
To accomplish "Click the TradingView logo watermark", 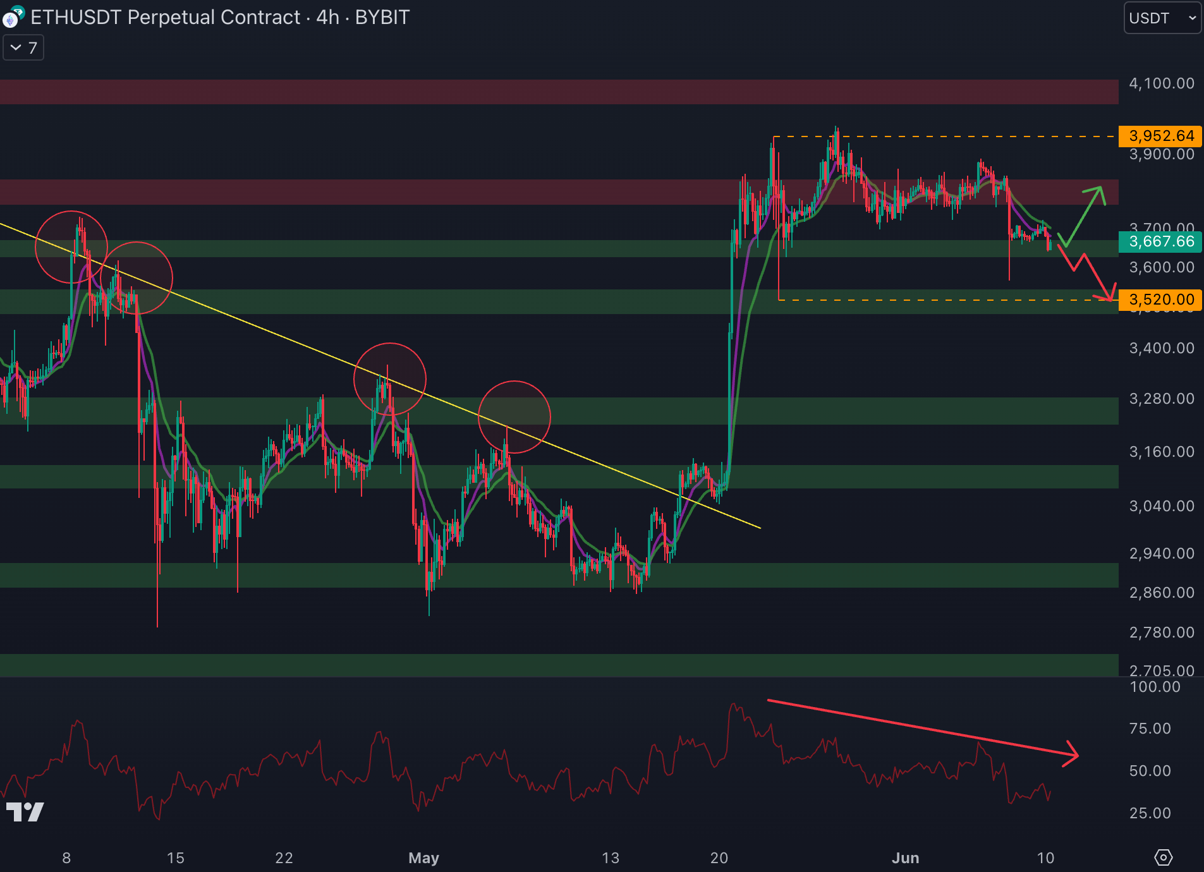I will (x=25, y=811).
